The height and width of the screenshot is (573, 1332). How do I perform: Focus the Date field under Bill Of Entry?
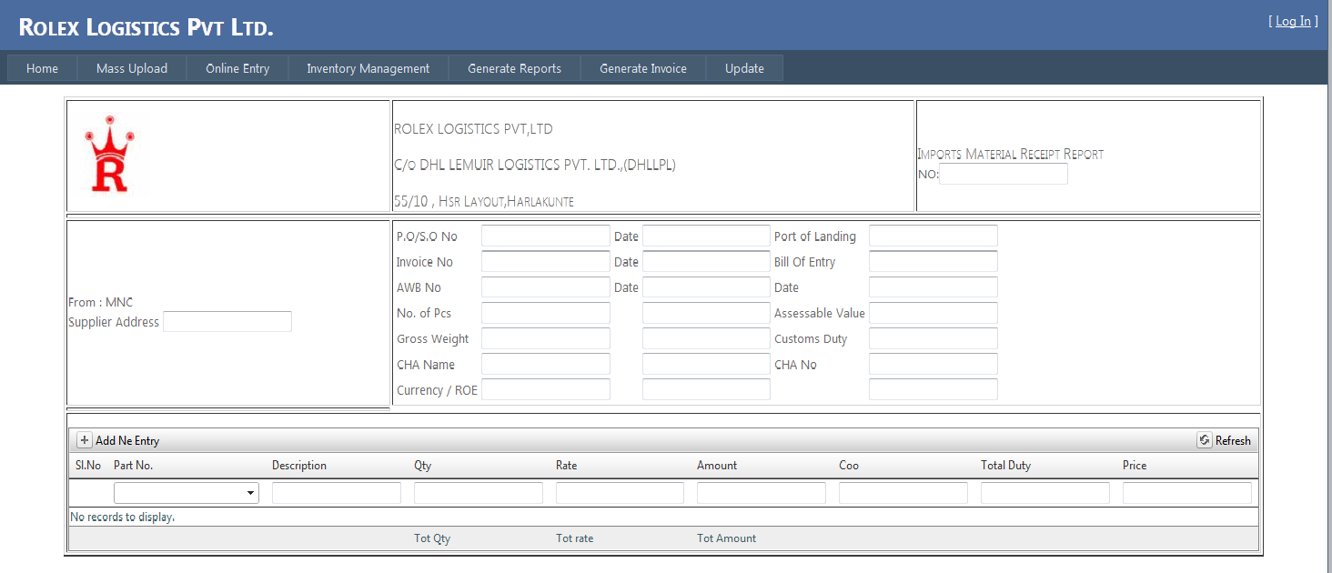point(933,287)
